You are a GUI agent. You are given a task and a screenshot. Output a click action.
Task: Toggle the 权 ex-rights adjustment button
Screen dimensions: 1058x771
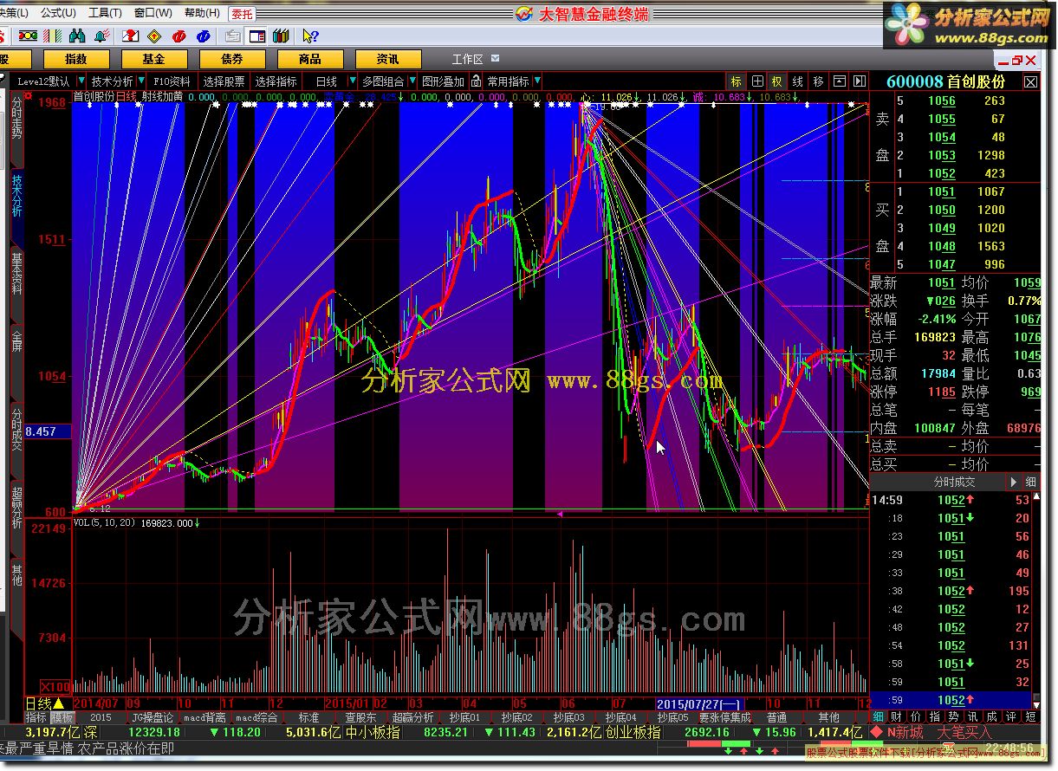[777, 81]
